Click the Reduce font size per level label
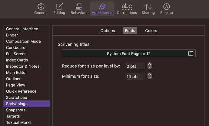209x126 pixels. coord(91,66)
